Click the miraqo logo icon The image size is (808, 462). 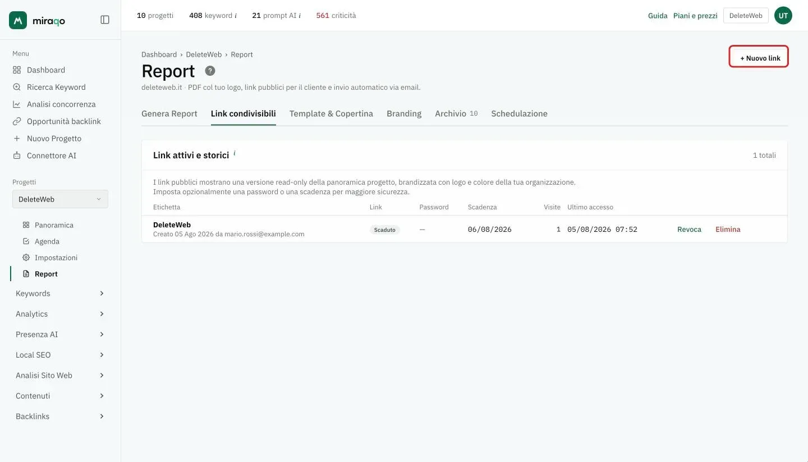click(18, 20)
